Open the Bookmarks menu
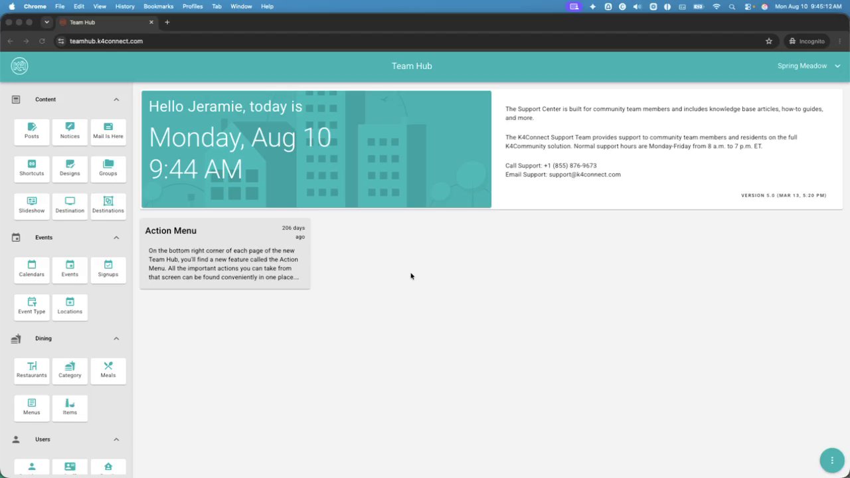The height and width of the screenshot is (478, 850). click(159, 6)
